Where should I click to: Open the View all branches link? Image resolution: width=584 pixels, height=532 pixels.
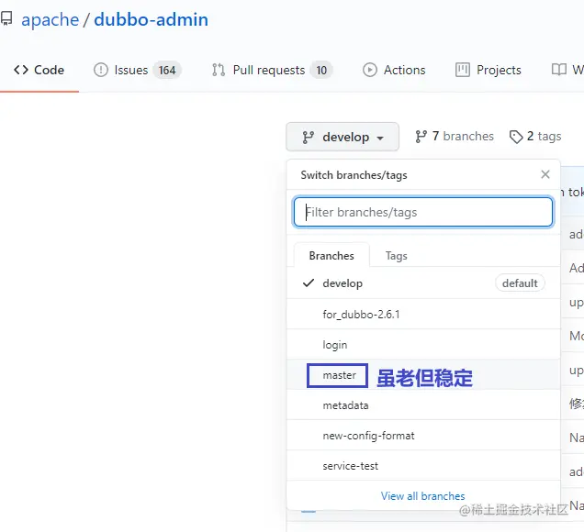pyautogui.click(x=422, y=496)
